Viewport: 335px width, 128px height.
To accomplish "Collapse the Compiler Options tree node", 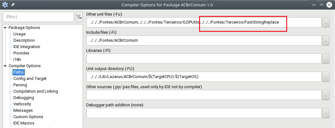I will 5,66.
